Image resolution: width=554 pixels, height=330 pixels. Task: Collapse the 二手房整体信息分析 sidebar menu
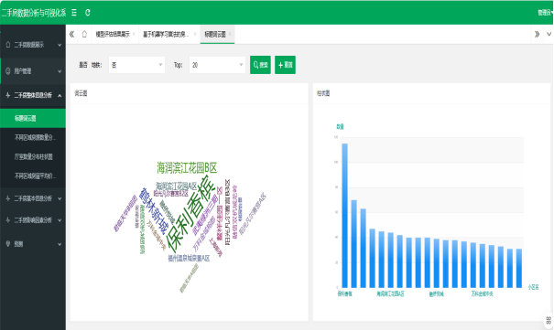(x=33, y=95)
